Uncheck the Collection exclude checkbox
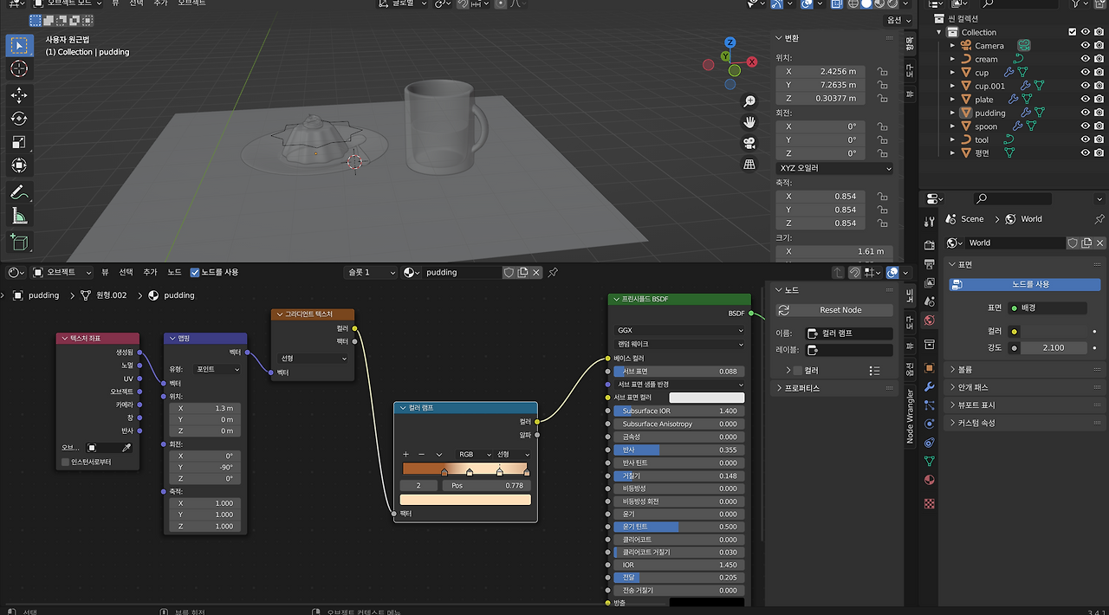This screenshot has height=615, width=1109. 1073,32
